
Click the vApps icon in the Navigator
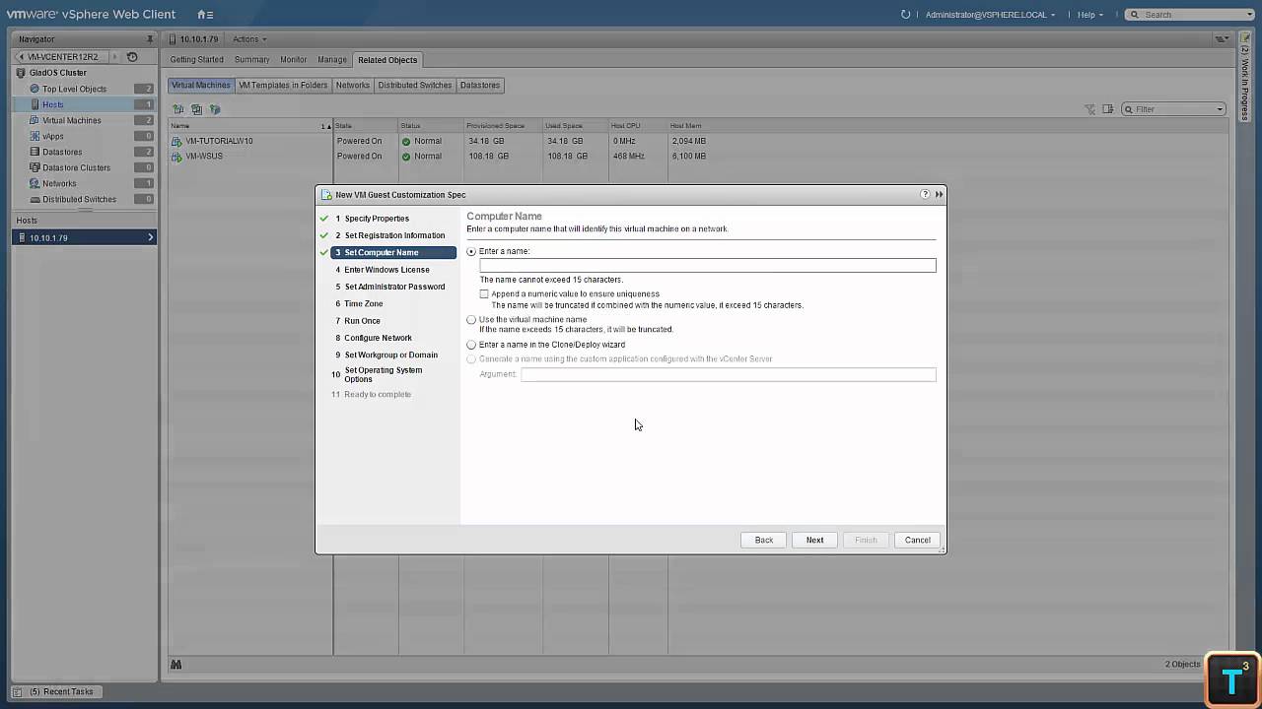[x=35, y=136]
